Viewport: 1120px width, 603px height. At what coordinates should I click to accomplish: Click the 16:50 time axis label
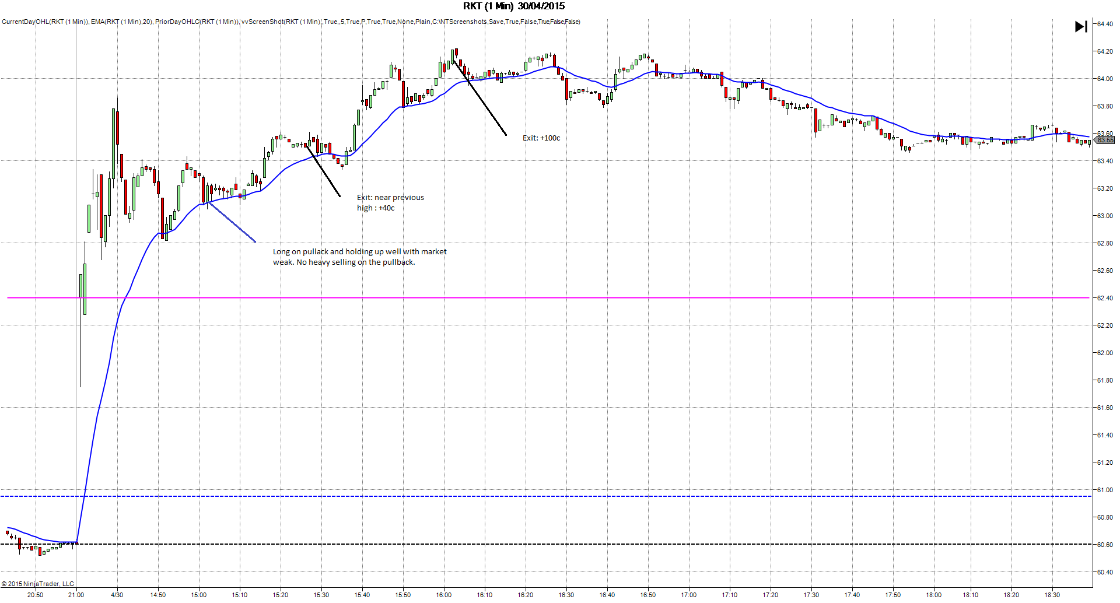[x=647, y=595]
